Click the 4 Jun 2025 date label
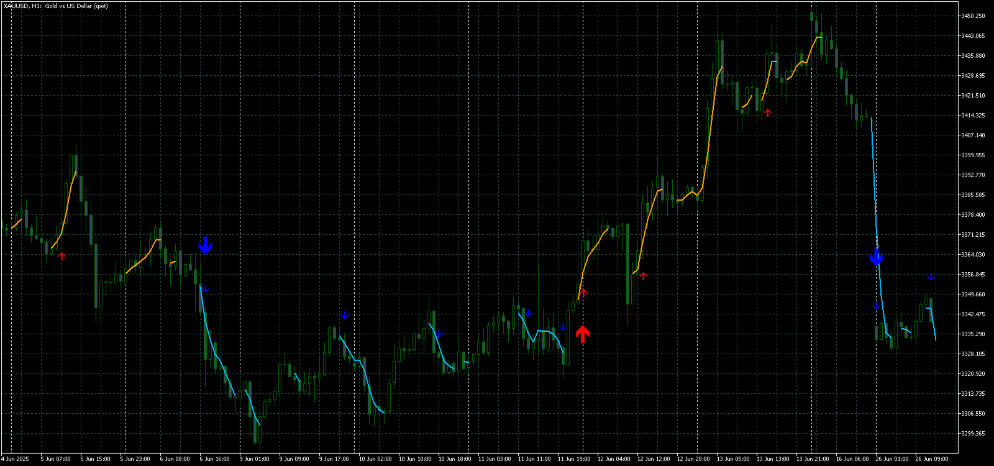Screen dimensions: 994x466 click(x=15, y=459)
